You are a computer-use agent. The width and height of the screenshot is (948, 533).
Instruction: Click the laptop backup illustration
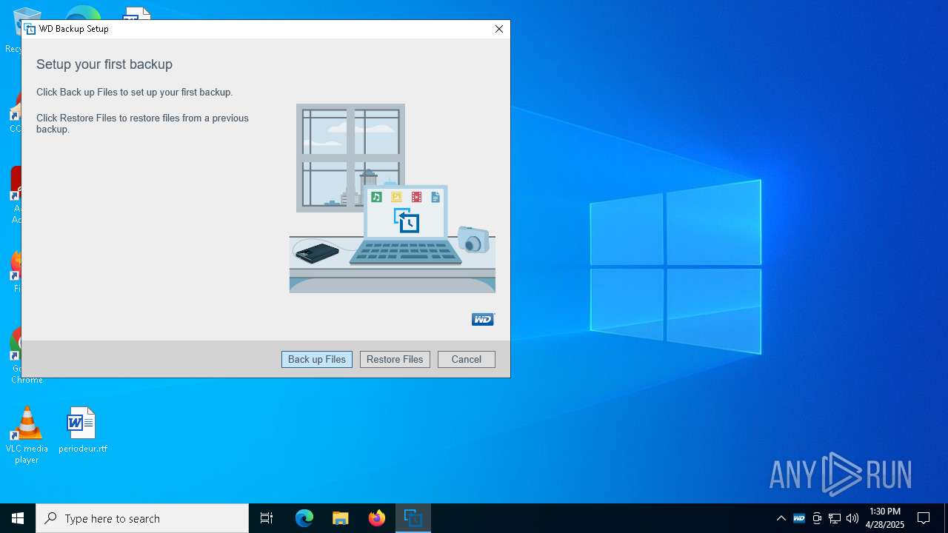pos(392,198)
